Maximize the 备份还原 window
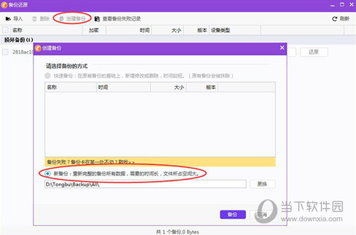 pos(342,5)
